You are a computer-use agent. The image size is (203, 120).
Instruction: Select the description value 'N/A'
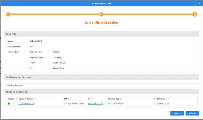[31, 47]
